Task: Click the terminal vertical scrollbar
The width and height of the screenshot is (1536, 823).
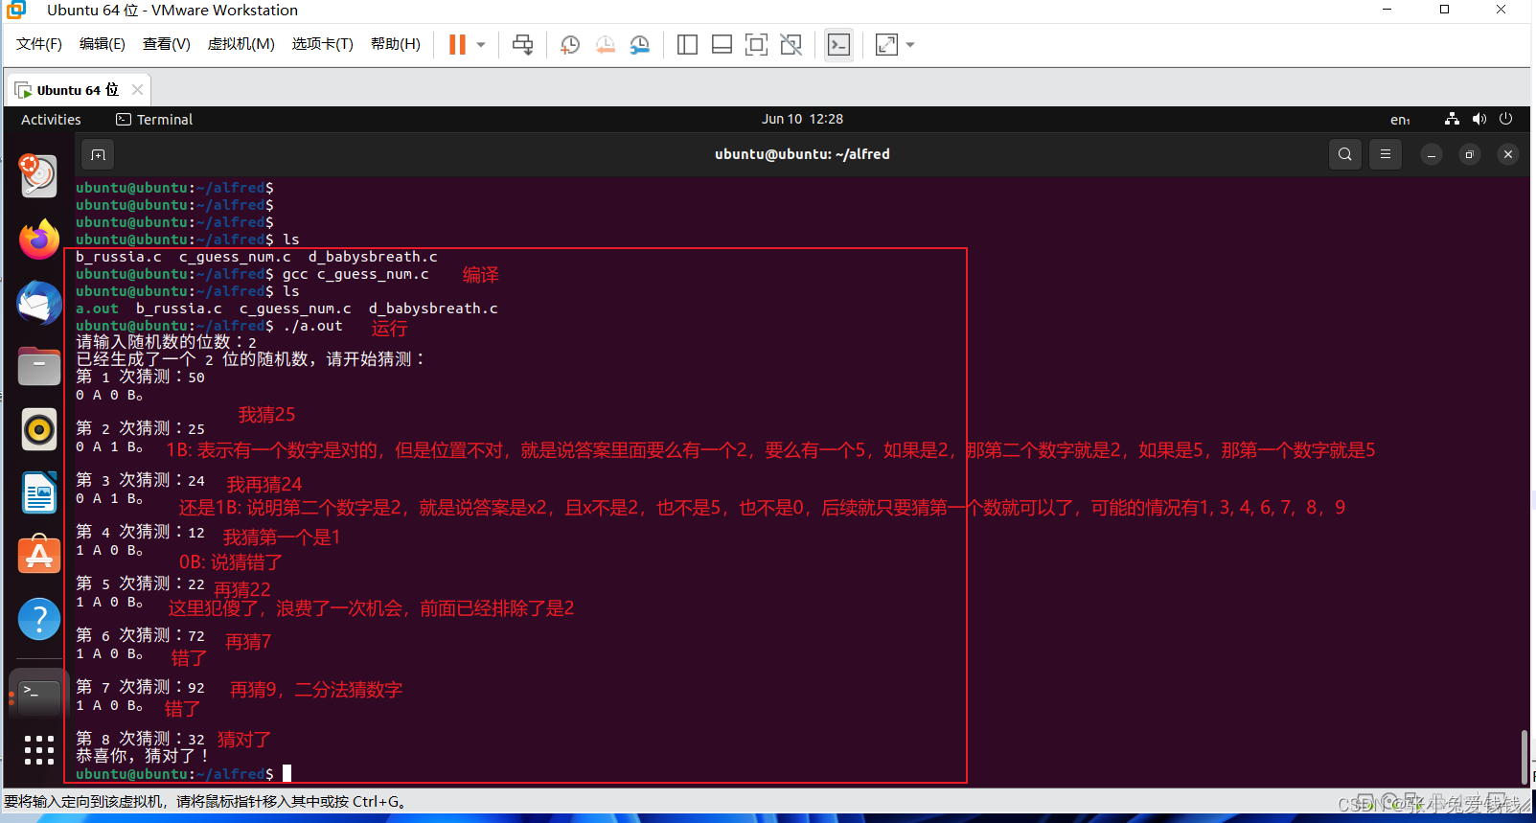Action: pos(1524,757)
